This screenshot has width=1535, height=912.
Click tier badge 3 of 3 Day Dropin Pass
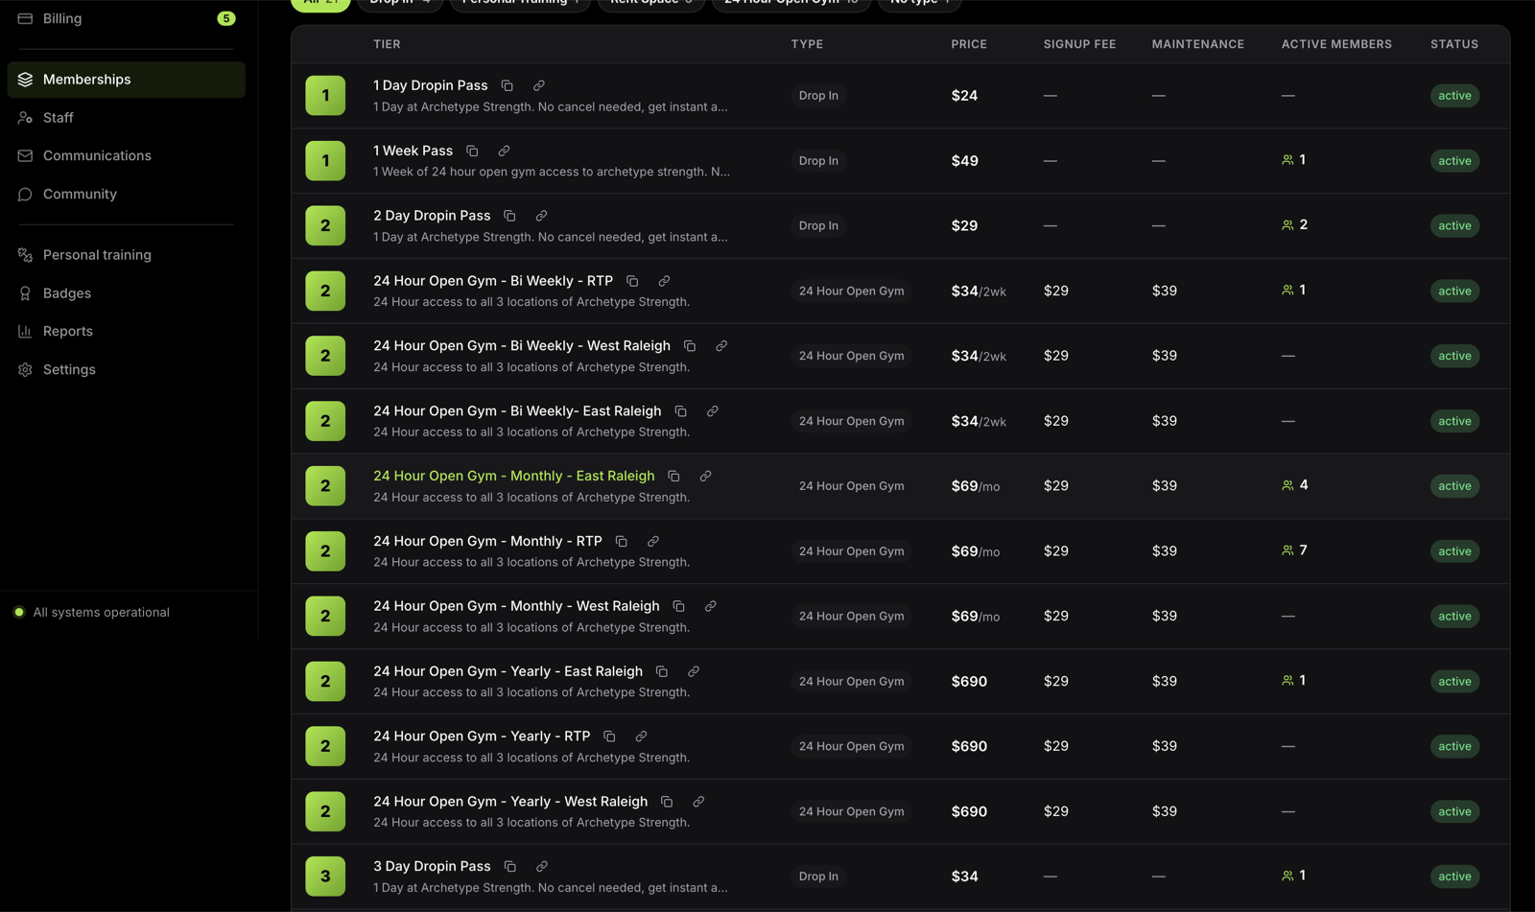[x=325, y=877]
